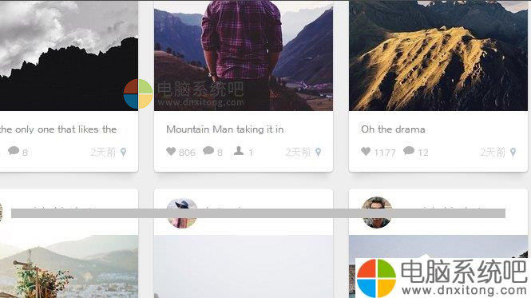Open the coastal town photo at bottom left

pyautogui.click(x=69, y=267)
